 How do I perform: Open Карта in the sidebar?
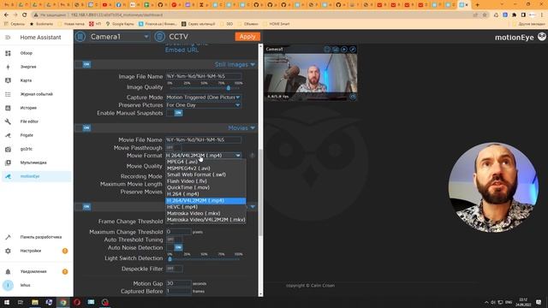click(36, 80)
